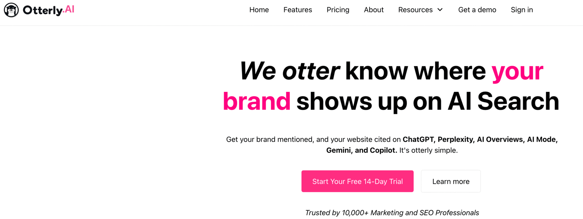Click the bold "ChatGPT, Perplexity" text
The width and height of the screenshot is (583, 219).
(x=438, y=139)
